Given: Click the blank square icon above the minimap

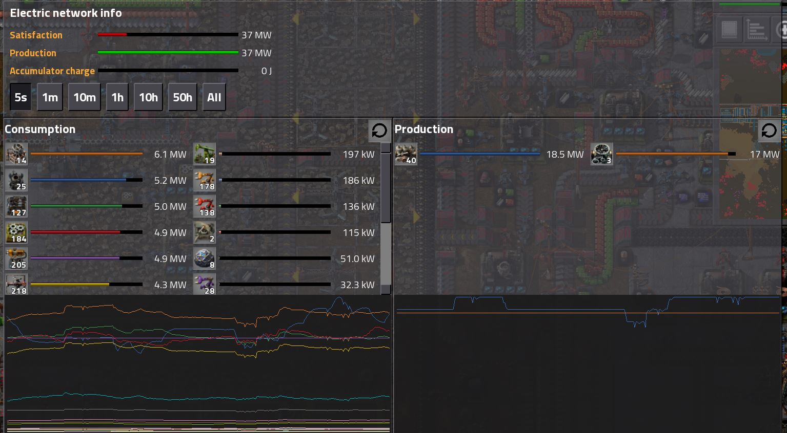Looking at the screenshot, I should pos(730,30).
